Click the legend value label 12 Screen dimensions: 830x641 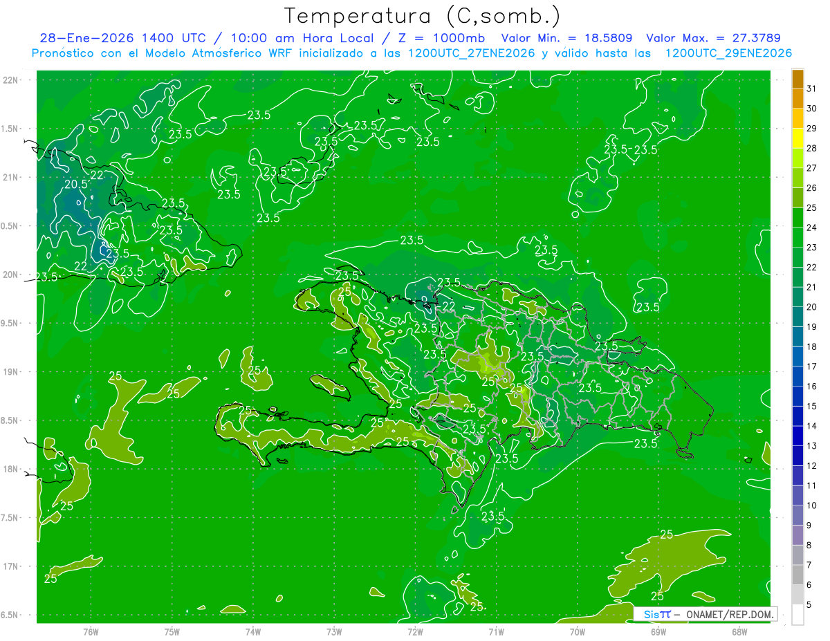(x=812, y=465)
